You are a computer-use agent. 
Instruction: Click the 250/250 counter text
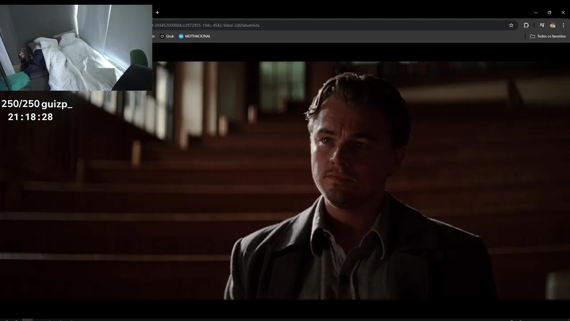click(20, 104)
